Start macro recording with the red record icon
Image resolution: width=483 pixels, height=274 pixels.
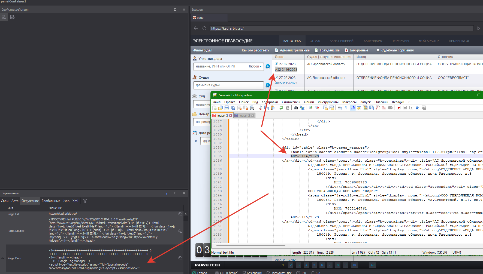click(x=399, y=108)
